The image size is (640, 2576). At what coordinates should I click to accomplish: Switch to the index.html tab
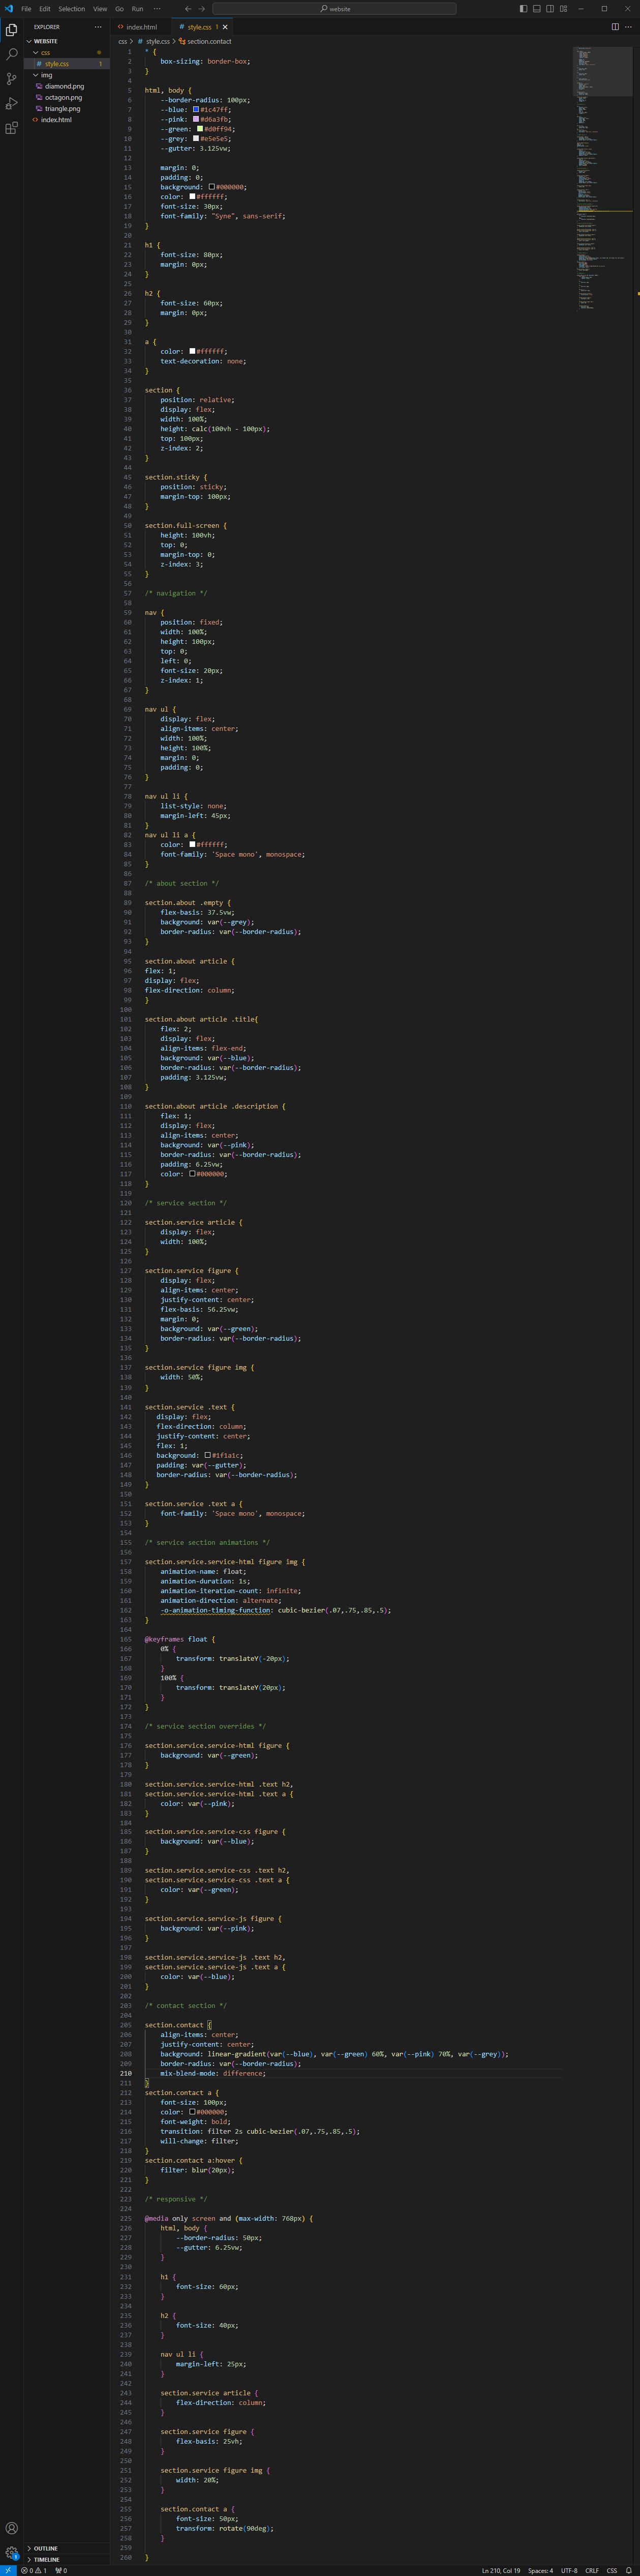tap(141, 27)
